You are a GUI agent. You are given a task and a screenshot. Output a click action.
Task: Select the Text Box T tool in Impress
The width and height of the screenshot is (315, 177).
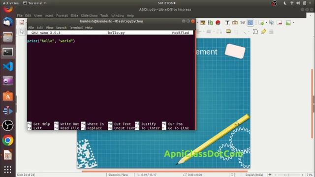point(227,23)
